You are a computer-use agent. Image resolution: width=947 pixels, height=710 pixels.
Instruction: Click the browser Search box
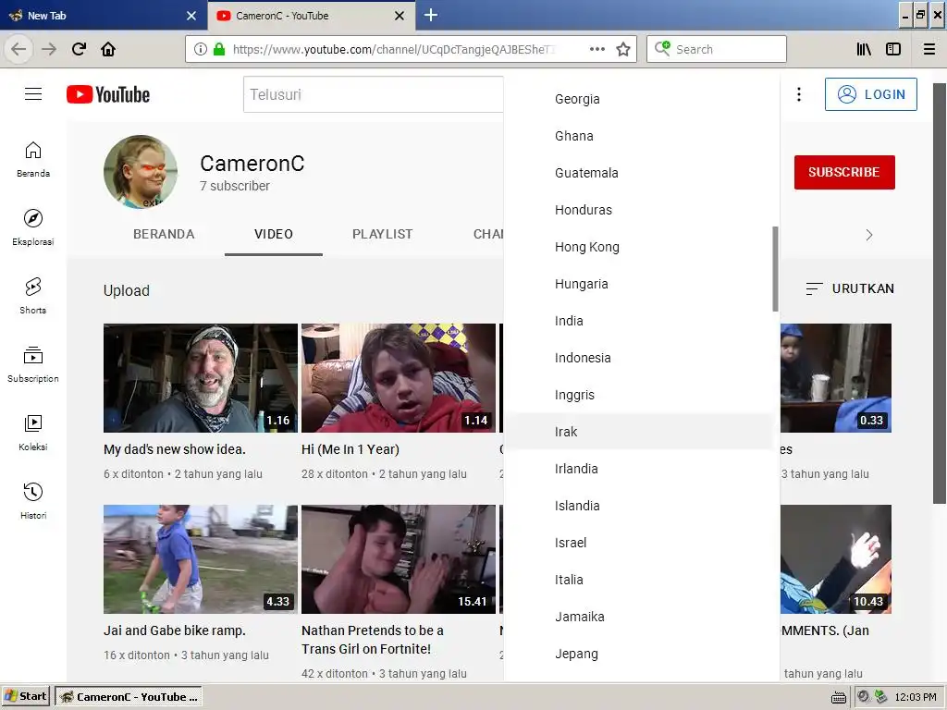coord(717,49)
